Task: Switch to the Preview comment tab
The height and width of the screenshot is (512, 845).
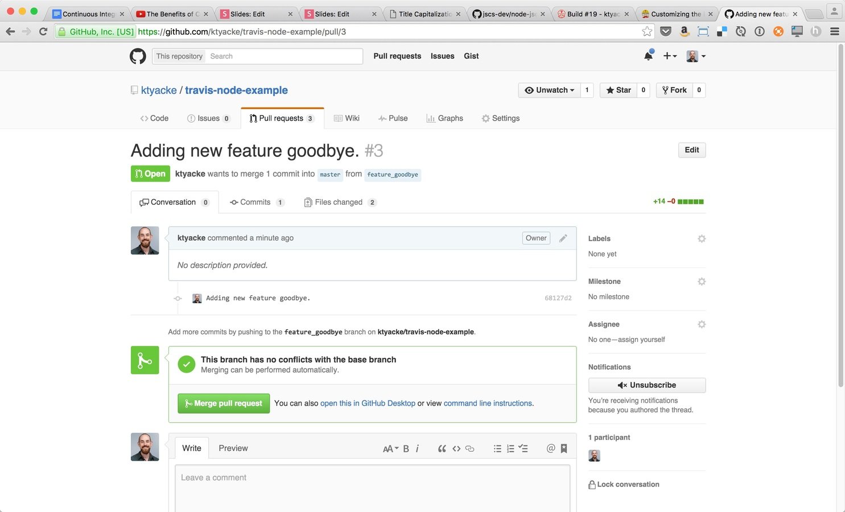Action: [x=233, y=448]
